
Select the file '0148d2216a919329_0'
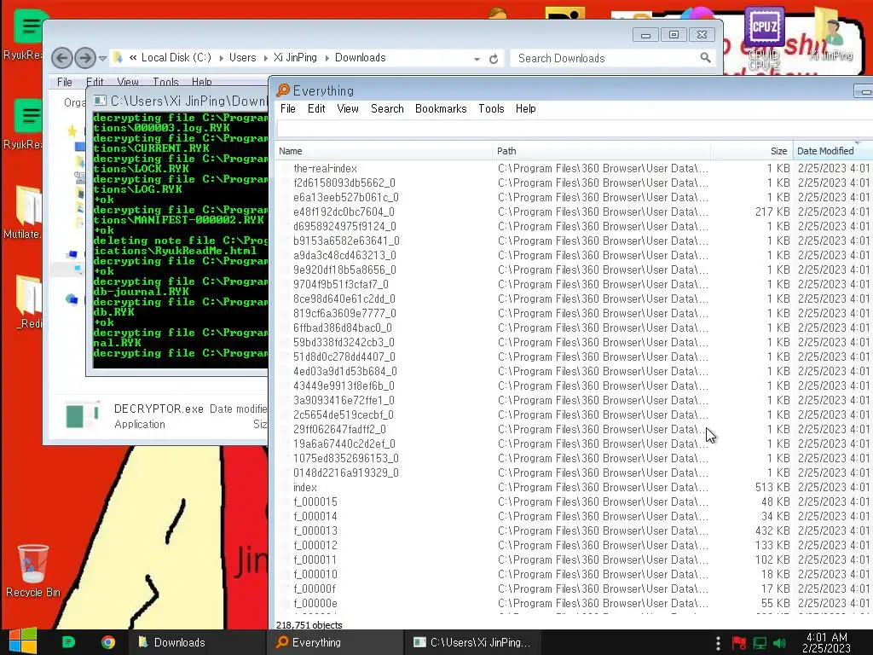[x=346, y=472]
